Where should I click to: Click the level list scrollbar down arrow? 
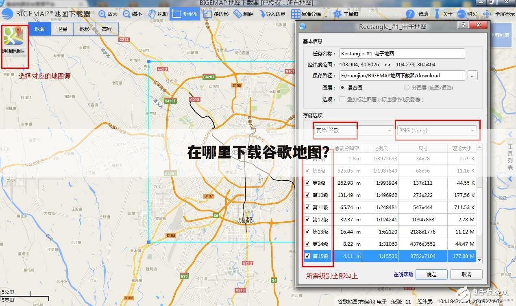pyautogui.click(x=479, y=260)
